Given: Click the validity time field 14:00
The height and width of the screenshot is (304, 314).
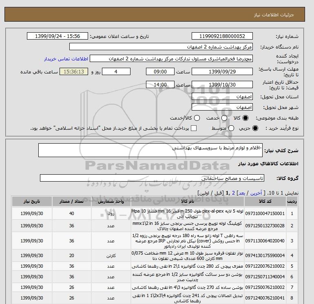Looking at the screenshot, I should coord(160,84).
